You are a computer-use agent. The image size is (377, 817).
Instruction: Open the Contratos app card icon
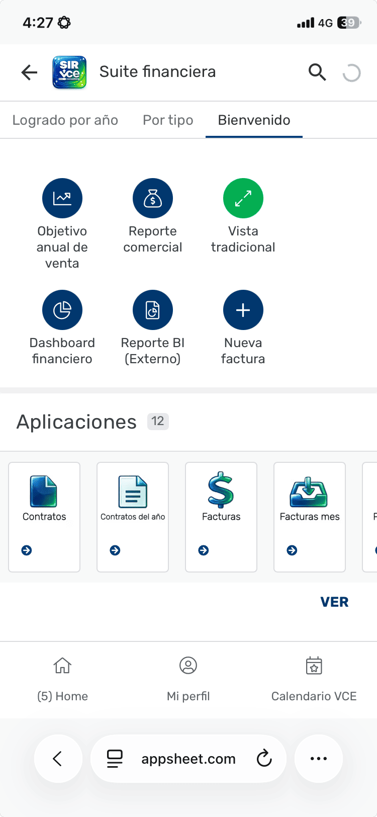[x=44, y=491]
